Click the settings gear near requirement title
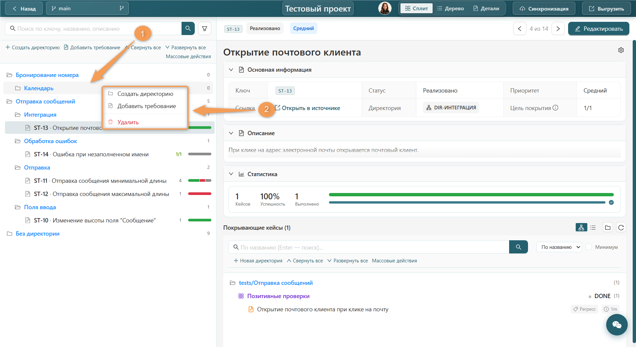This screenshot has width=636, height=347. (x=621, y=50)
